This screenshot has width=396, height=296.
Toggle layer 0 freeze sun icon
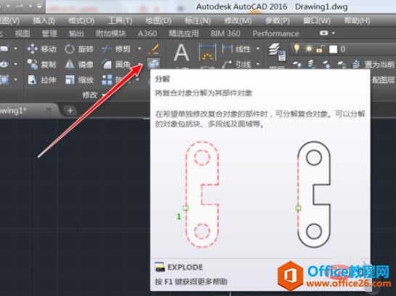[x=309, y=49]
